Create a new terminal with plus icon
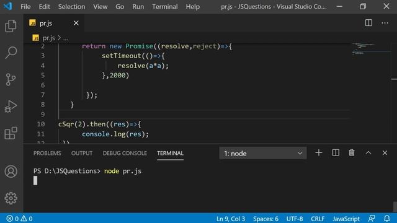Image resolution: width=397 pixels, height=223 pixels. pos(319,153)
